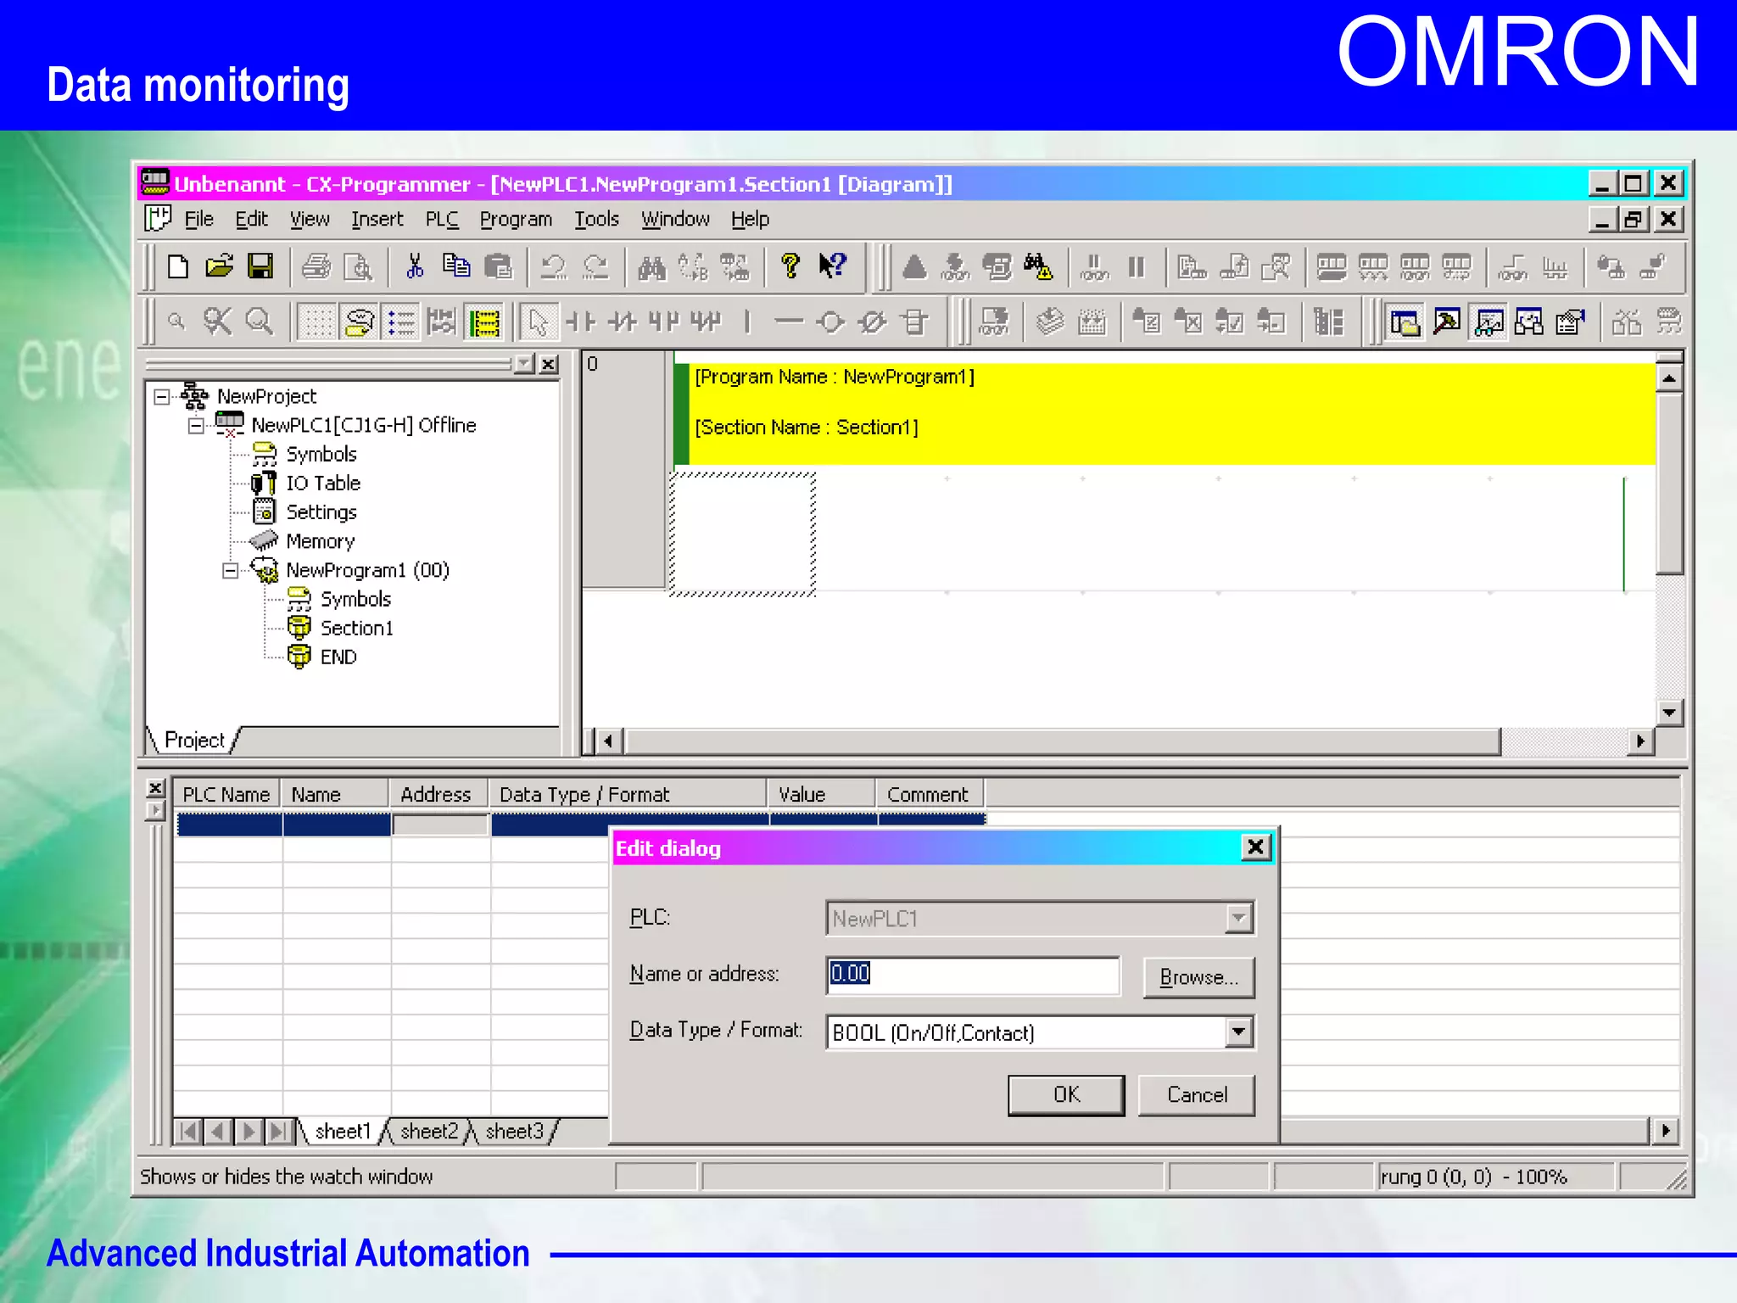This screenshot has width=1737, height=1303.
Task: Click the diagram horizontal scrollbar thumb
Action: tap(1063, 741)
